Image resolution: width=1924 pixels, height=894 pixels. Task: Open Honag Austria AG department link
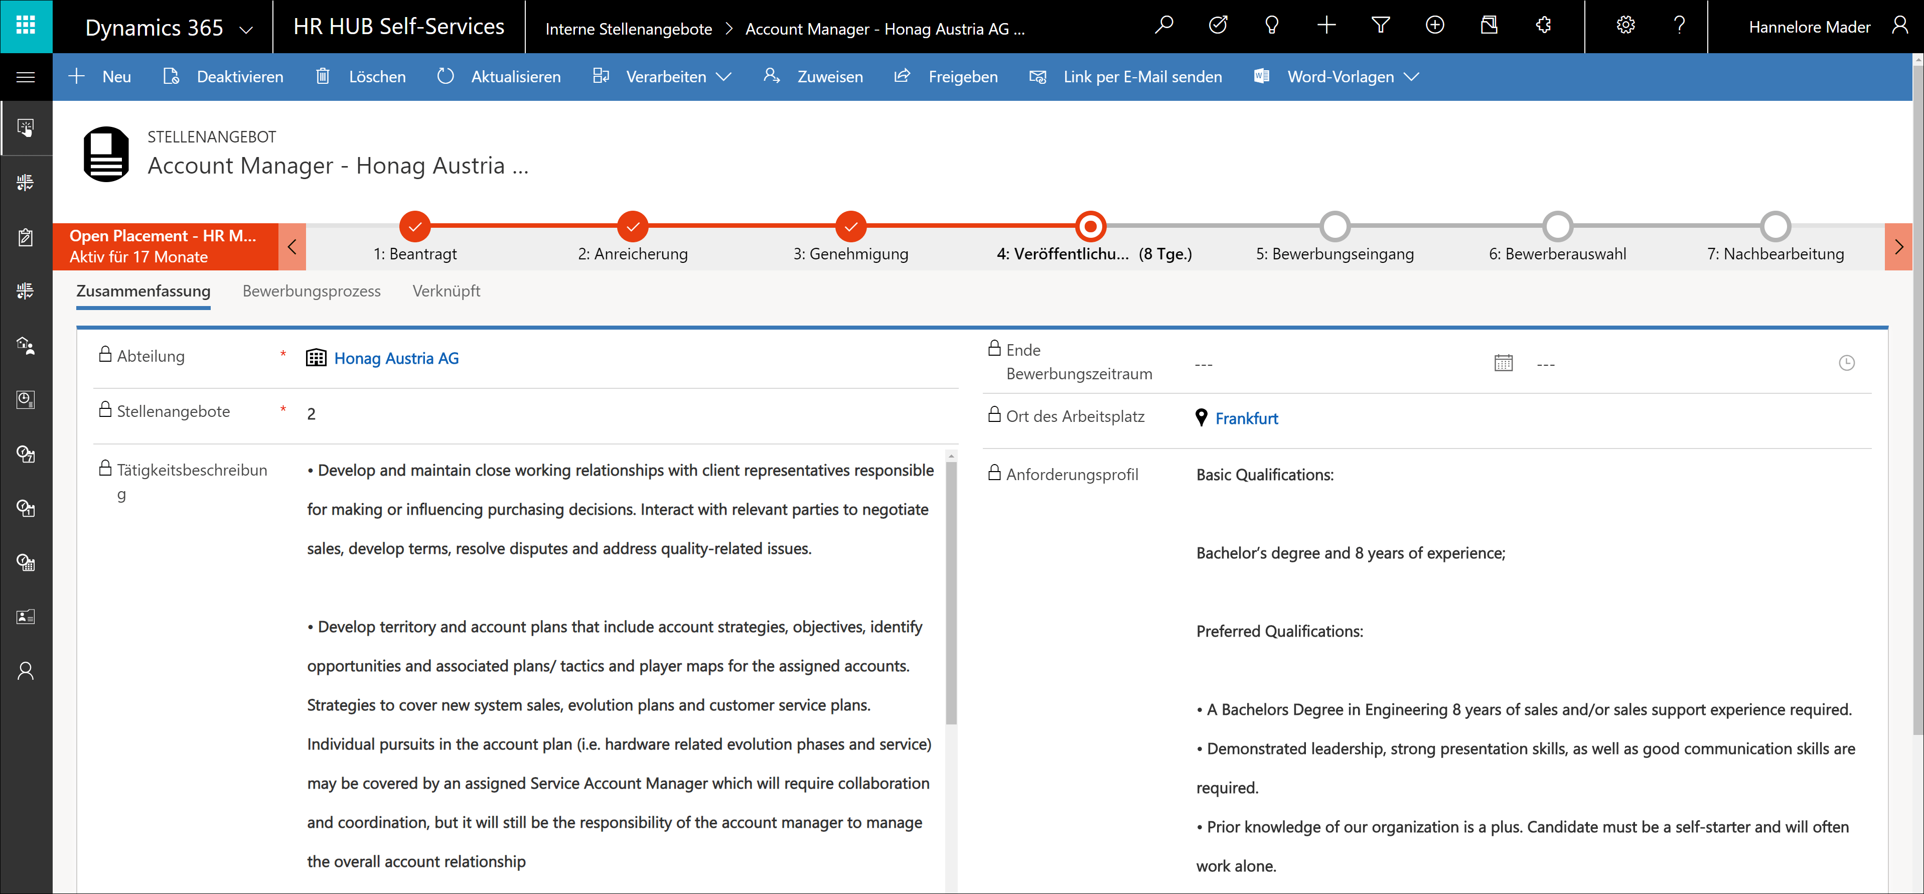(x=397, y=359)
